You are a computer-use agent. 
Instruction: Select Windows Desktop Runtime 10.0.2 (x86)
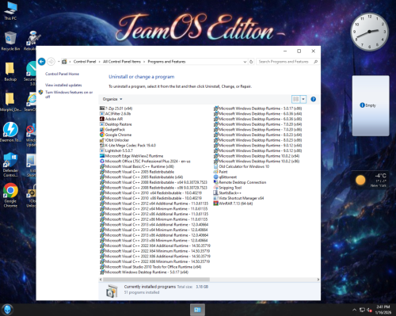[257, 161]
